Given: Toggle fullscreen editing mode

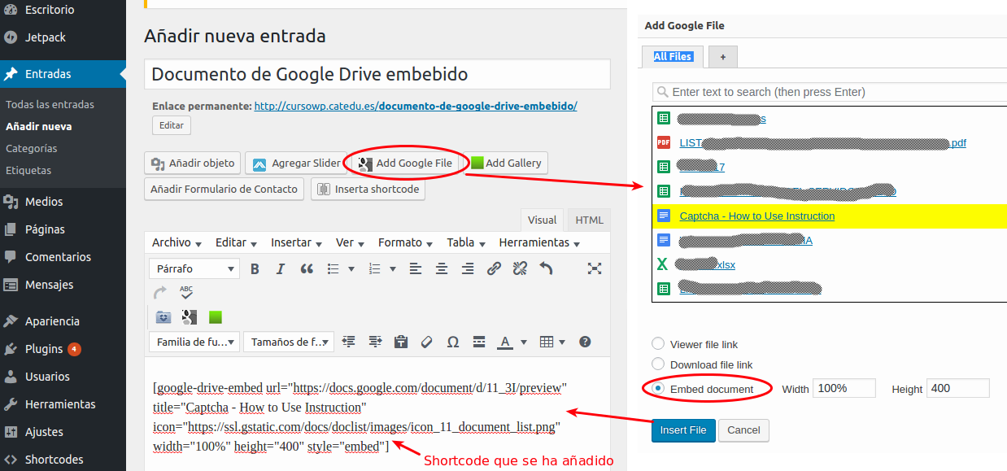Looking at the screenshot, I should (595, 268).
